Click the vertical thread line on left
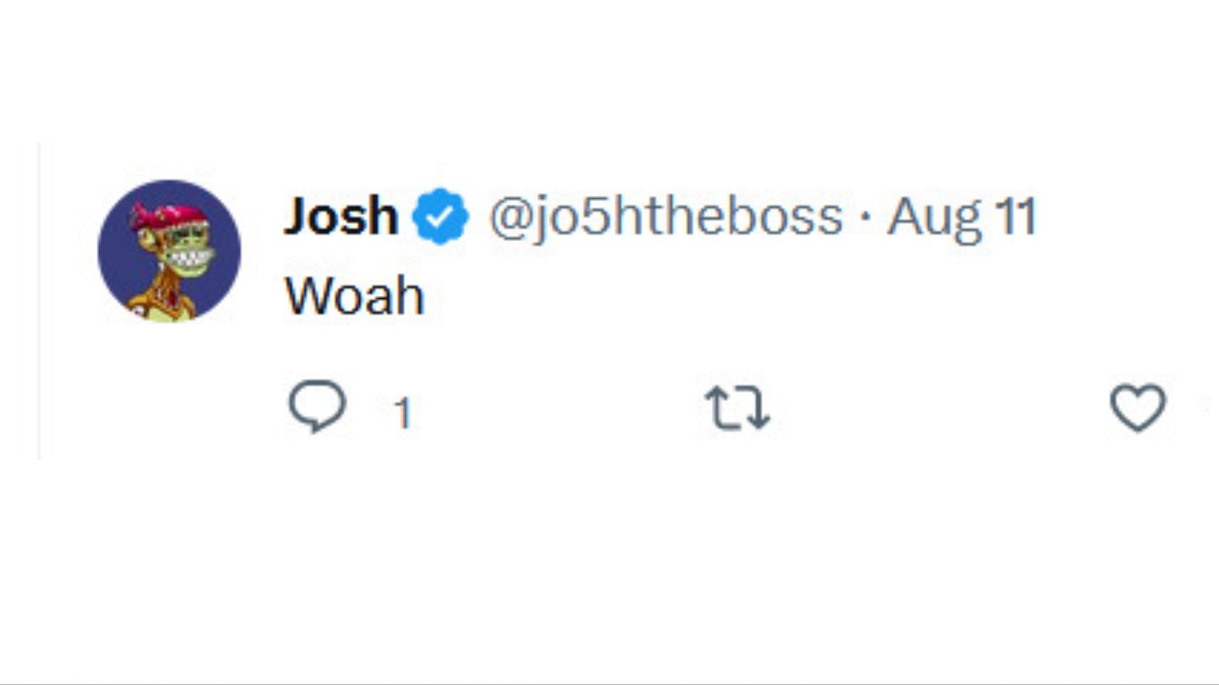This screenshot has width=1219, height=685. coord(39,301)
